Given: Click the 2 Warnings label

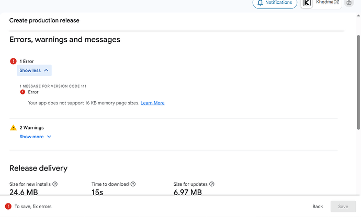Looking at the screenshot, I should coord(31,128).
